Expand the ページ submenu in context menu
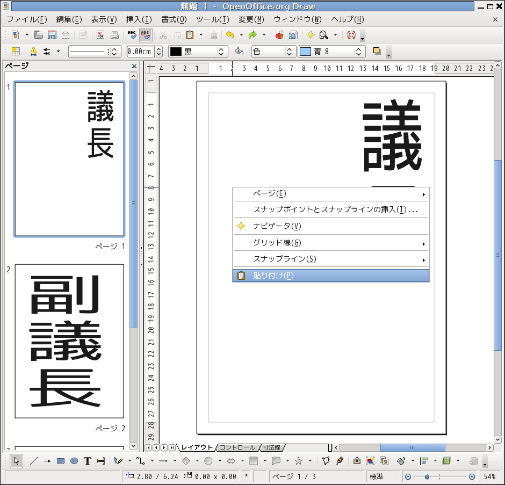The image size is (505, 485). (x=331, y=194)
